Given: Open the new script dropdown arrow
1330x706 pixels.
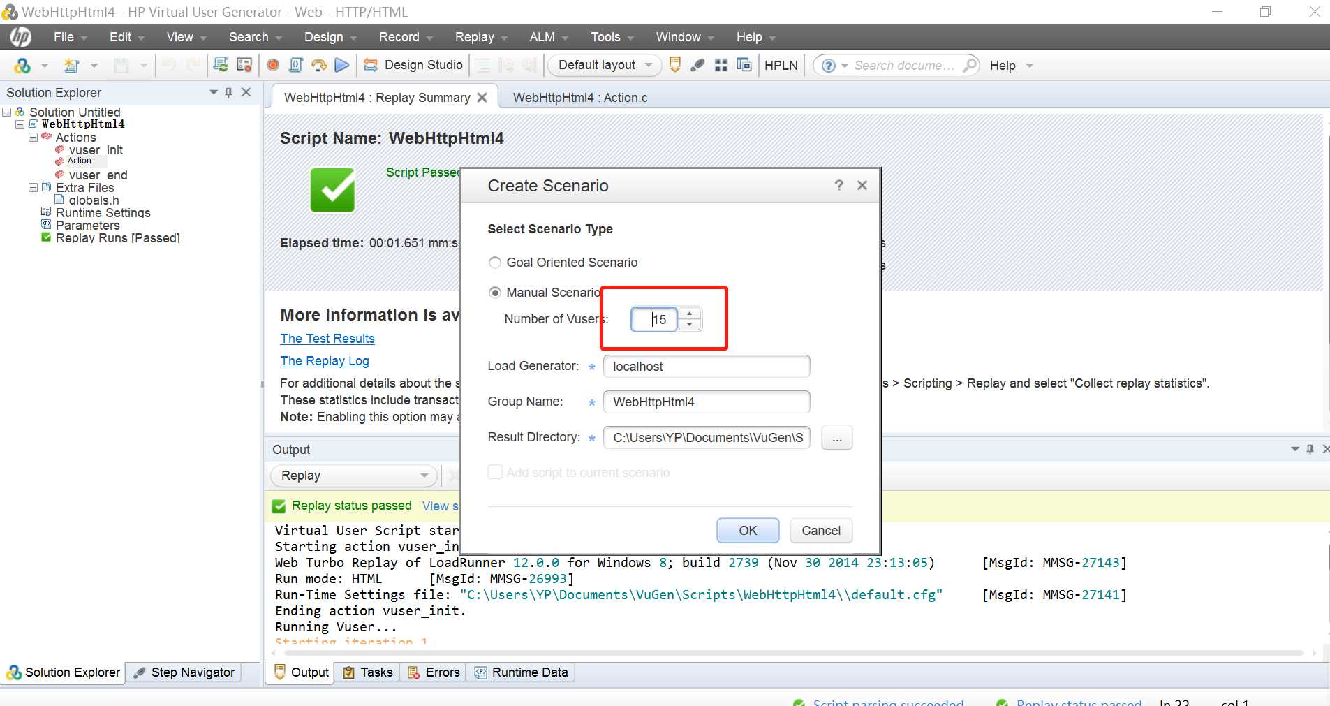Looking at the screenshot, I should tap(94, 65).
